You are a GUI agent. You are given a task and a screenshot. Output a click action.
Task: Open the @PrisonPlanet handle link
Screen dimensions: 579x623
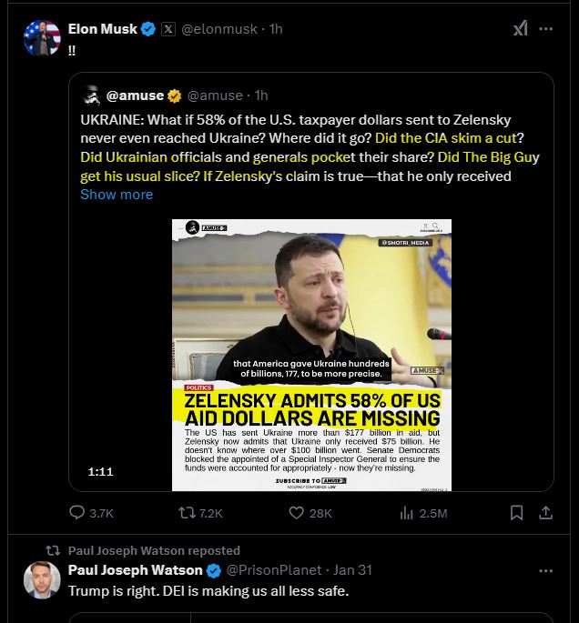tap(273, 570)
